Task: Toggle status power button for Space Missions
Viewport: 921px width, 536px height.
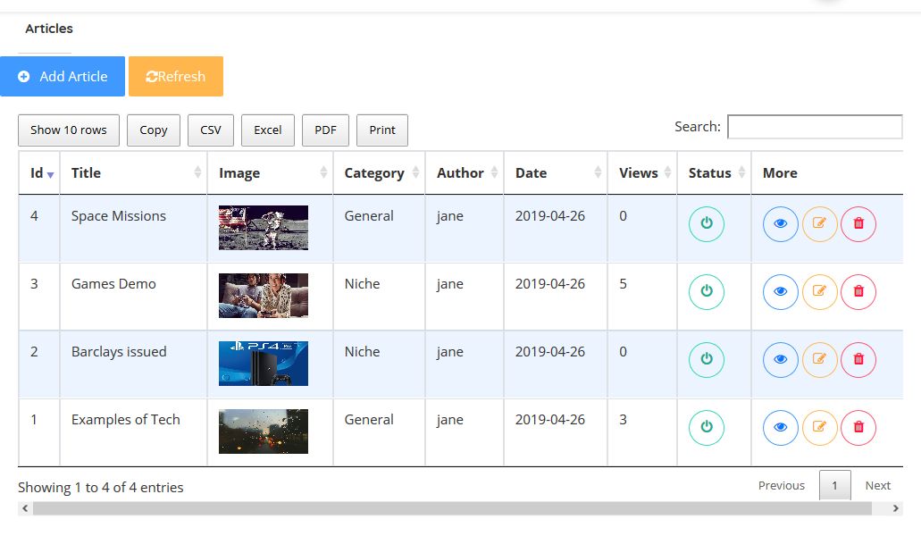Action: [x=706, y=223]
